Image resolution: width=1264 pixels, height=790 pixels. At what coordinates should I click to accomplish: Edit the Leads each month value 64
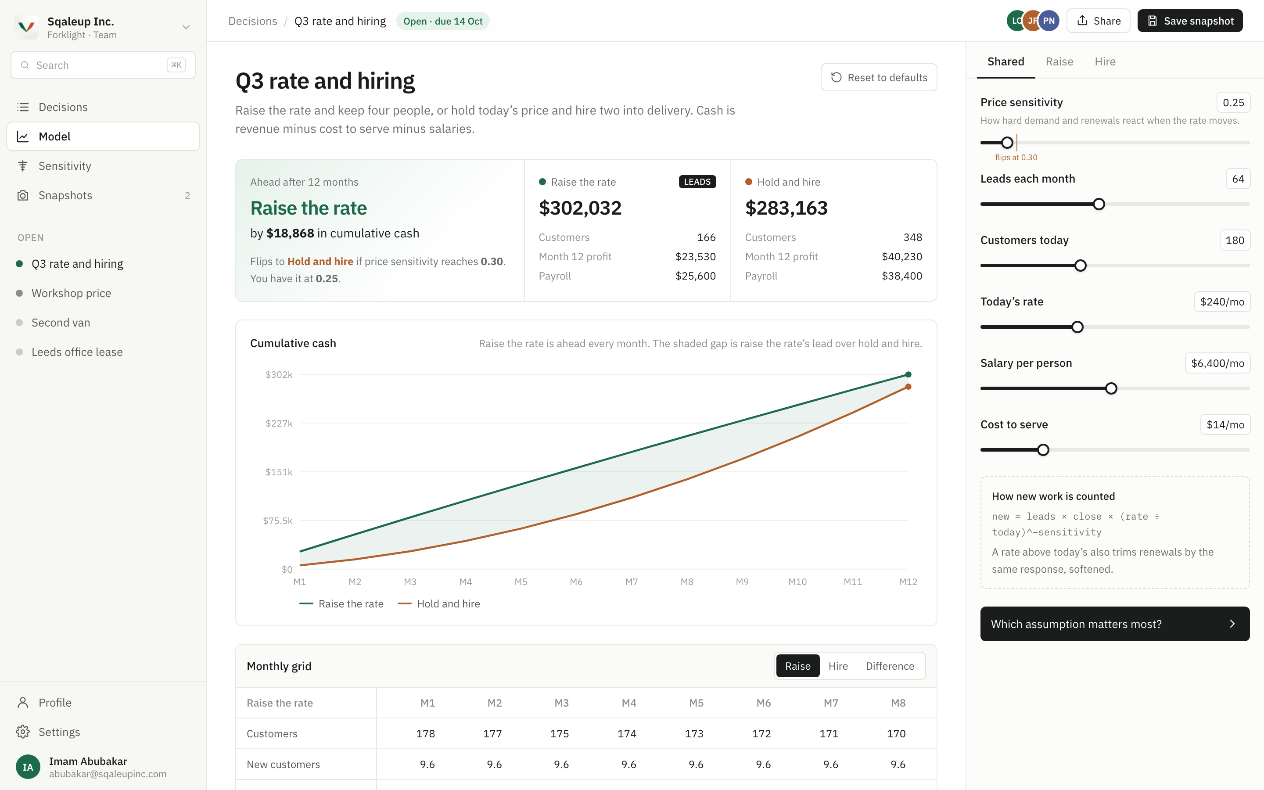(1238, 179)
